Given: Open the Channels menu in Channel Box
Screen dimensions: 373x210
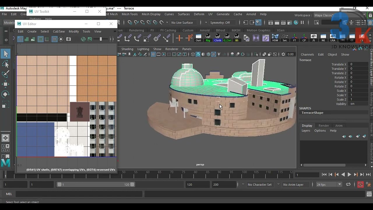Looking at the screenshot, I should pyautogui.click(x=307, y=55).
